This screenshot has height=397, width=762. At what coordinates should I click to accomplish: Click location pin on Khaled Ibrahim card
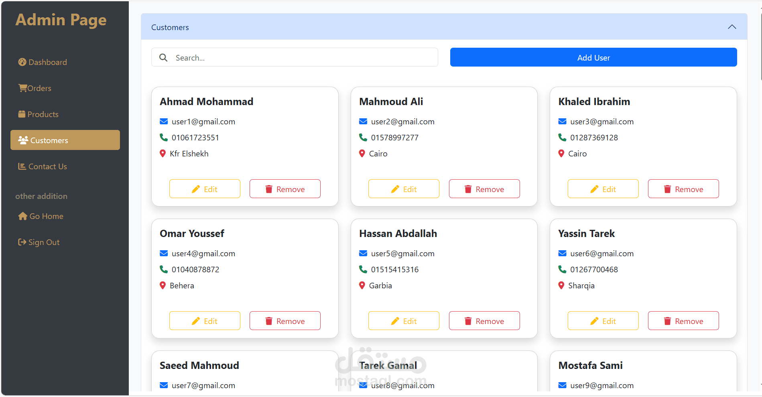coord(561,154)
